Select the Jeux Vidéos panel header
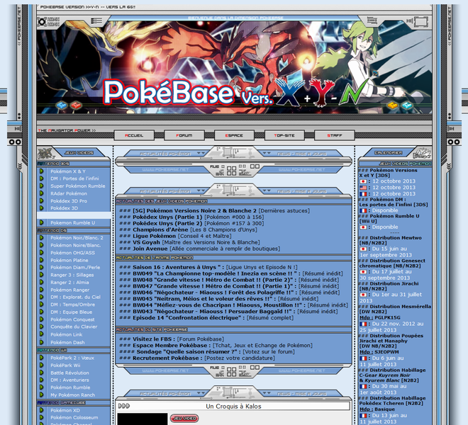Image resolution: width=468 pixels, height=425 pixels. coord(79,153)
